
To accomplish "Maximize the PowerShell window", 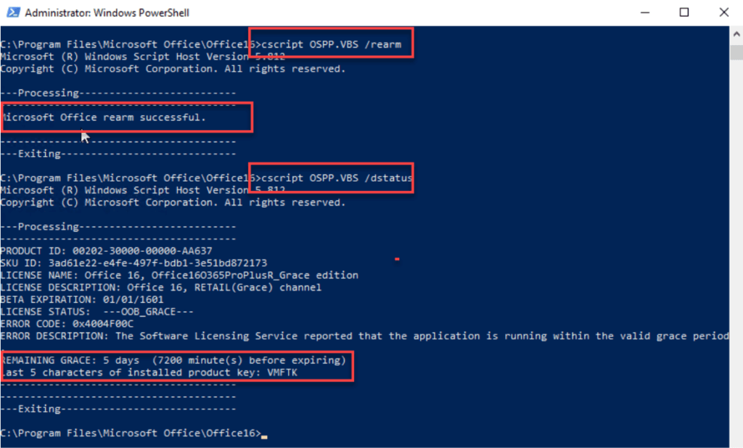I will coord(683,12).
